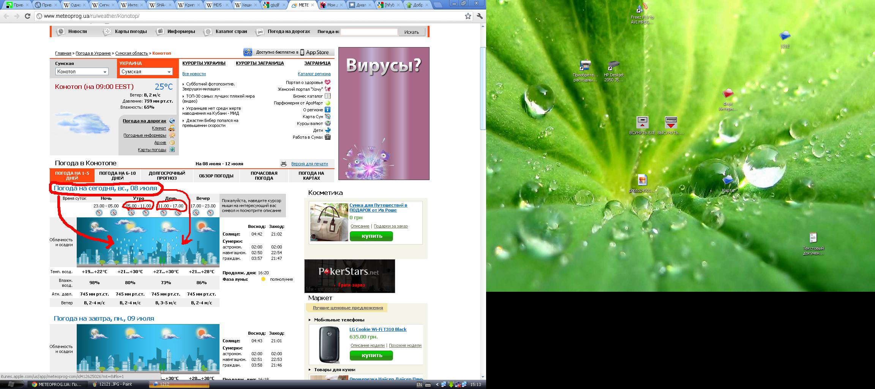Click the App Store download banner

pyautogui.click(x=289, y=52)
